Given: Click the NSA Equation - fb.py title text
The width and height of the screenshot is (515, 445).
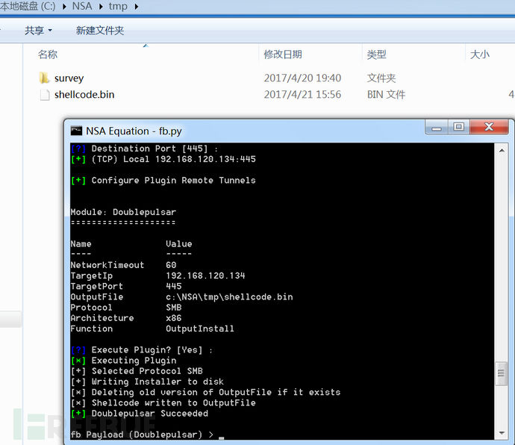Looking at the screenshot, I should click(134, 131).
